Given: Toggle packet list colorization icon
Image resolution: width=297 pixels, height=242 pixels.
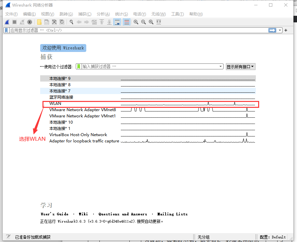Looking at the screenshot, I should [x=126, y=22].
